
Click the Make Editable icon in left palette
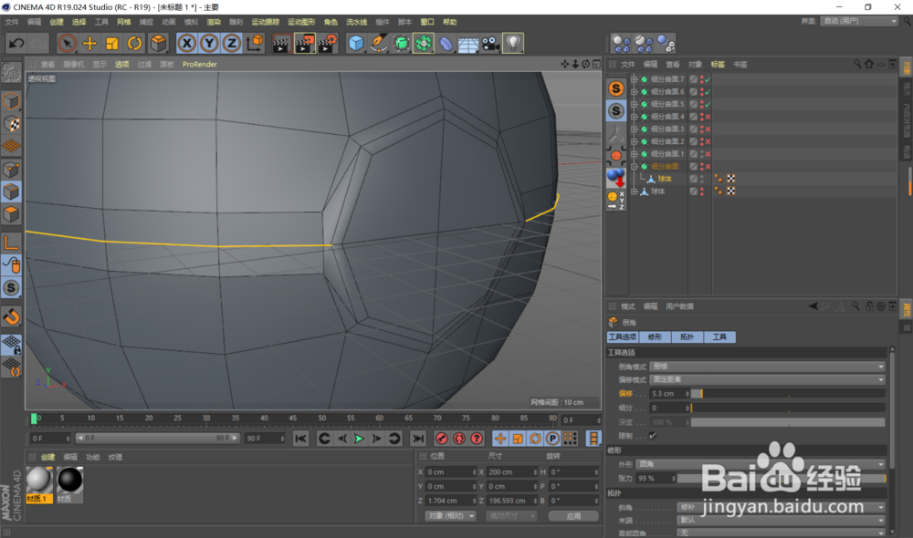(11, 73)
